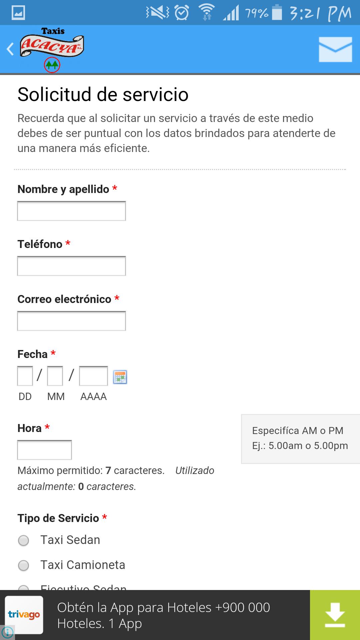
Task: Open the mail envelope icon
Action: [335, 49]
